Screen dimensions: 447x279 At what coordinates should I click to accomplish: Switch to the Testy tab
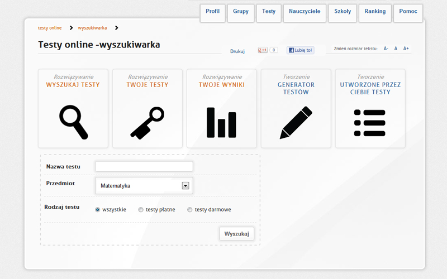click(269, 13)
